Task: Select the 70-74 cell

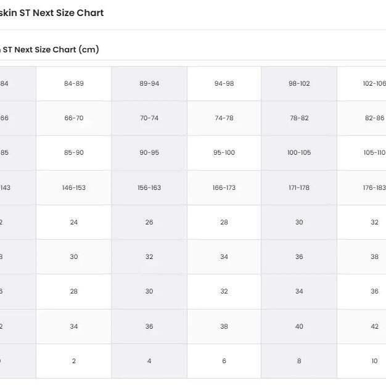Action: [149, 118]
